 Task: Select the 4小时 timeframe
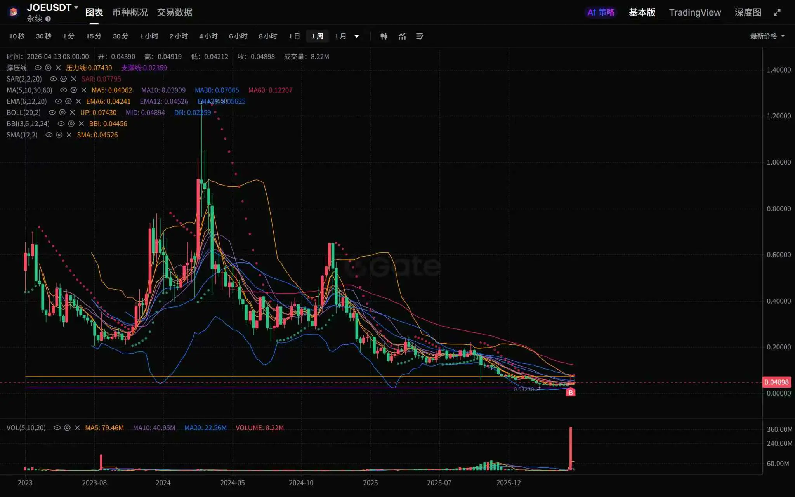[208, 36]
